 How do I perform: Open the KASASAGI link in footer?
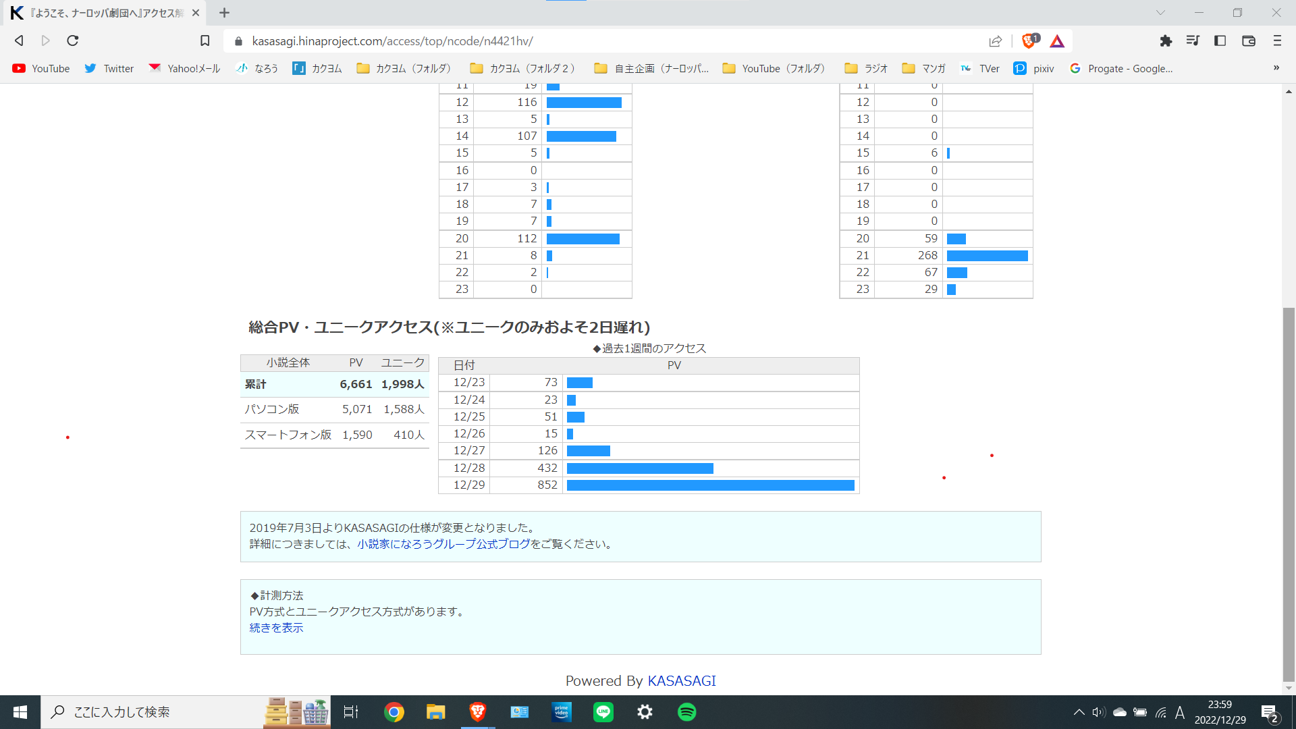(682, 680)
